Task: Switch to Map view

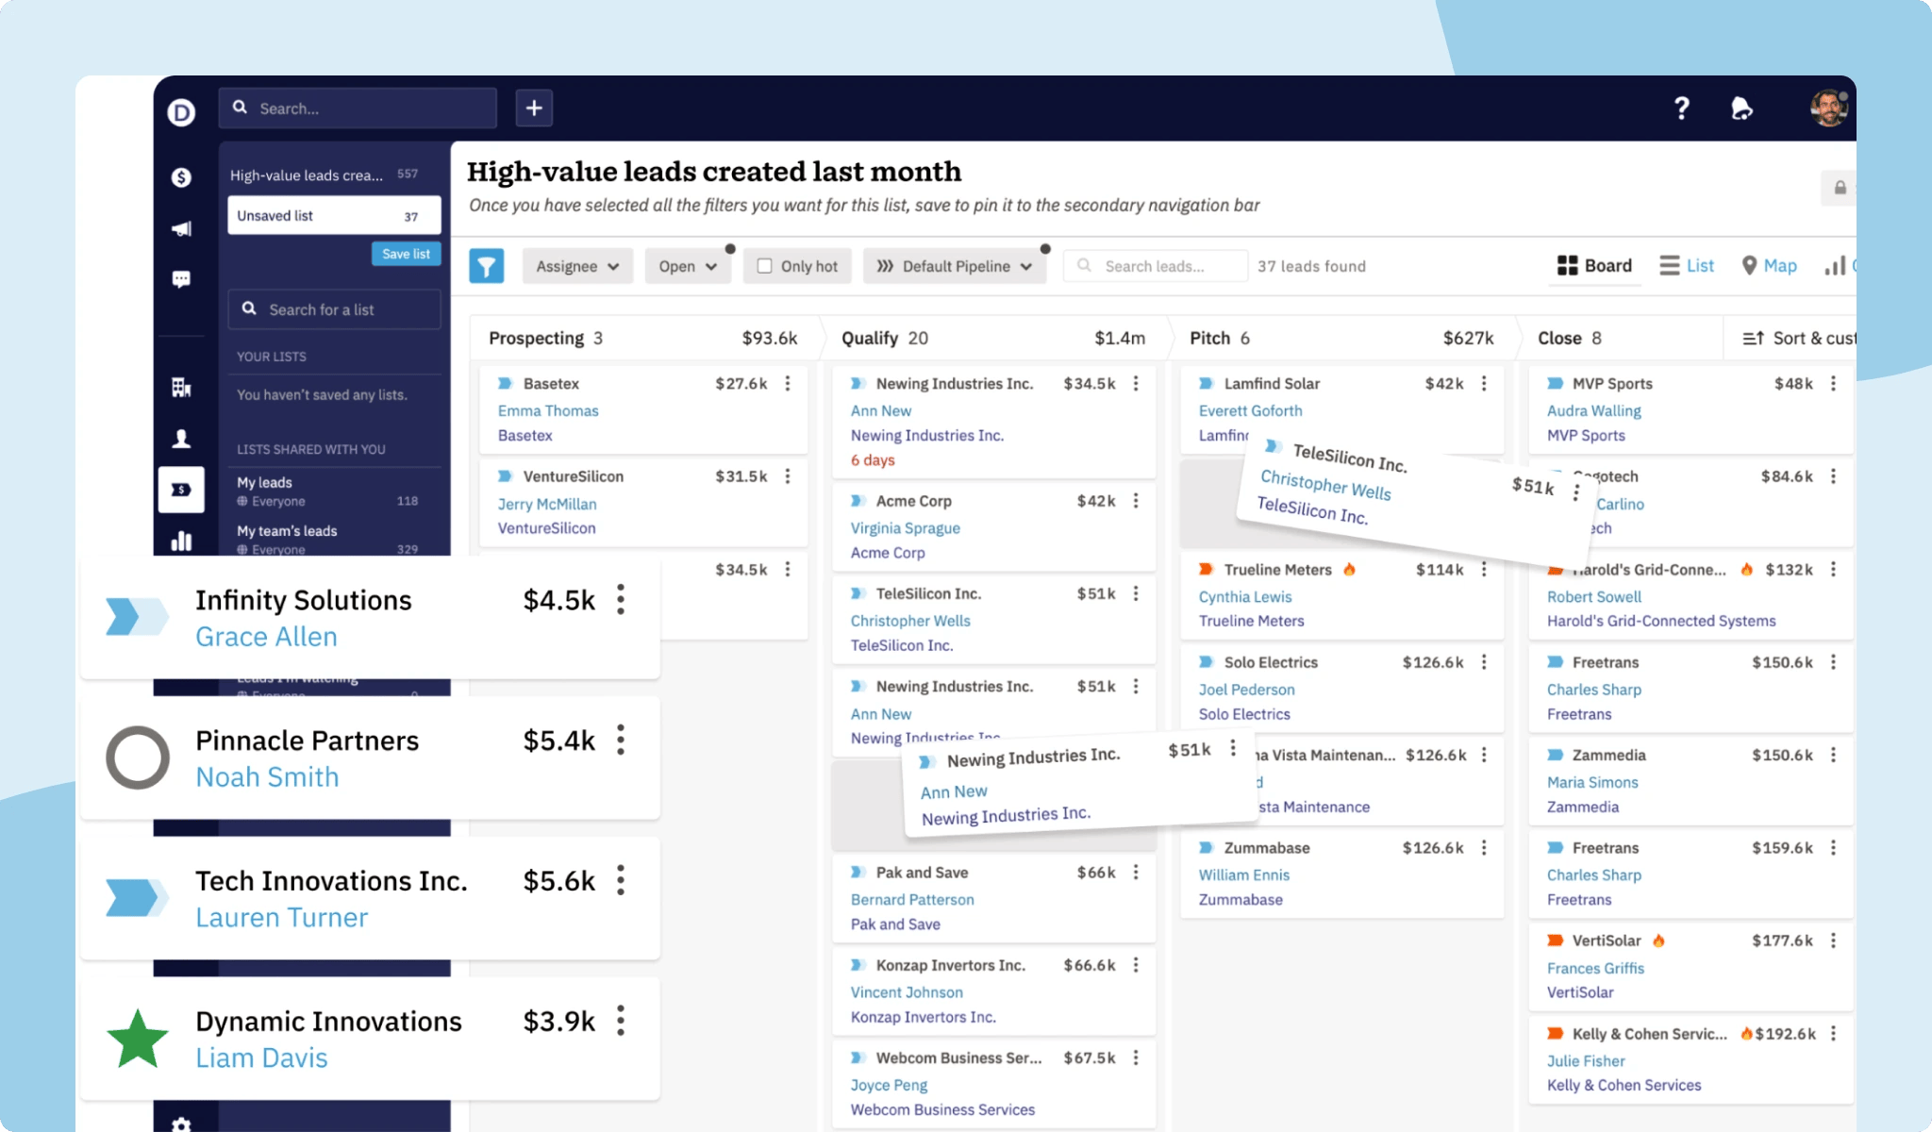Action: pyautogui.click(x=1768, y=265)
